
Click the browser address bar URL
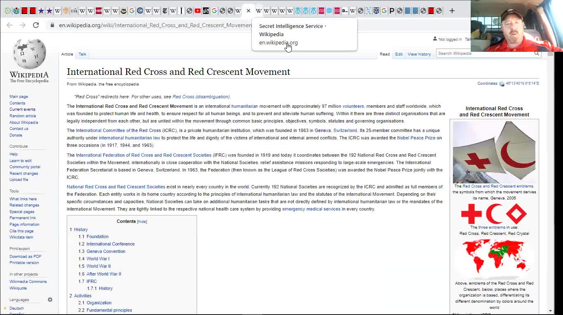pos(155,25)
